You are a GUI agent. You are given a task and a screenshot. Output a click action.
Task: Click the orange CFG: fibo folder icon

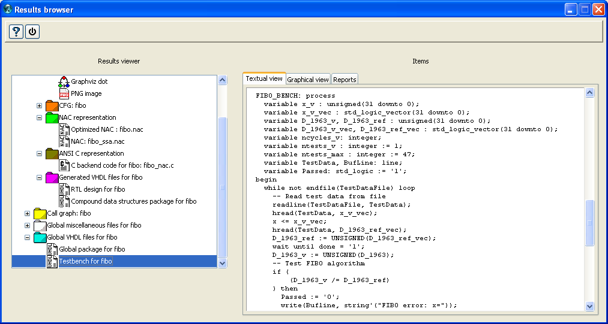pyautogui.click(x=52, y=105)
